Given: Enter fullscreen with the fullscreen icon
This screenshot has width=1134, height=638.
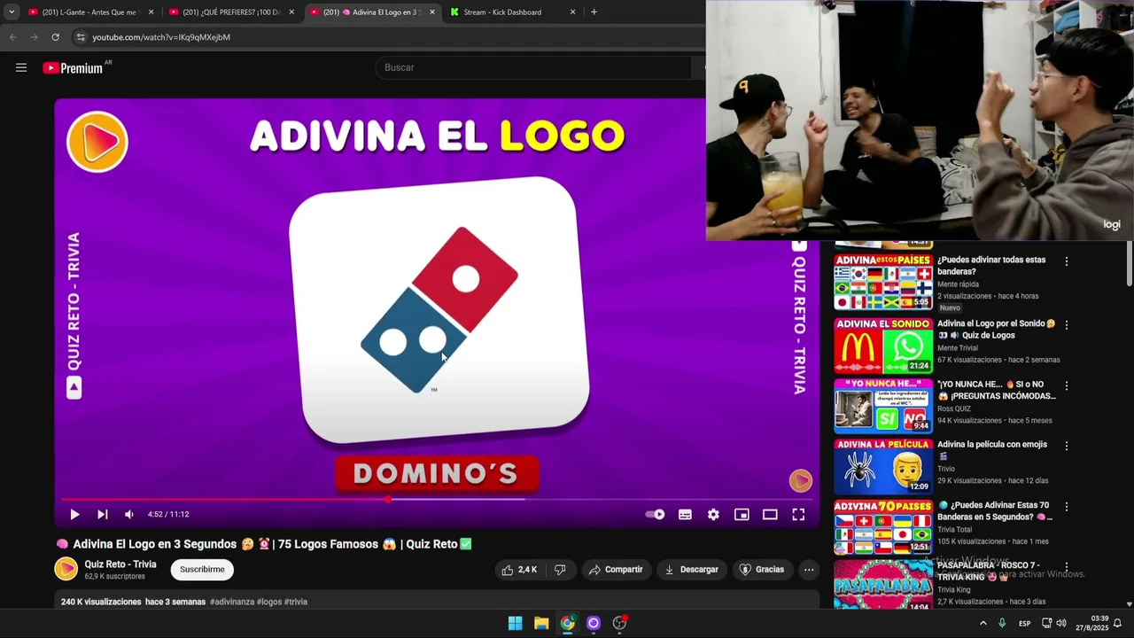Looking at the screenshot, I should click(x=798, y=514).
